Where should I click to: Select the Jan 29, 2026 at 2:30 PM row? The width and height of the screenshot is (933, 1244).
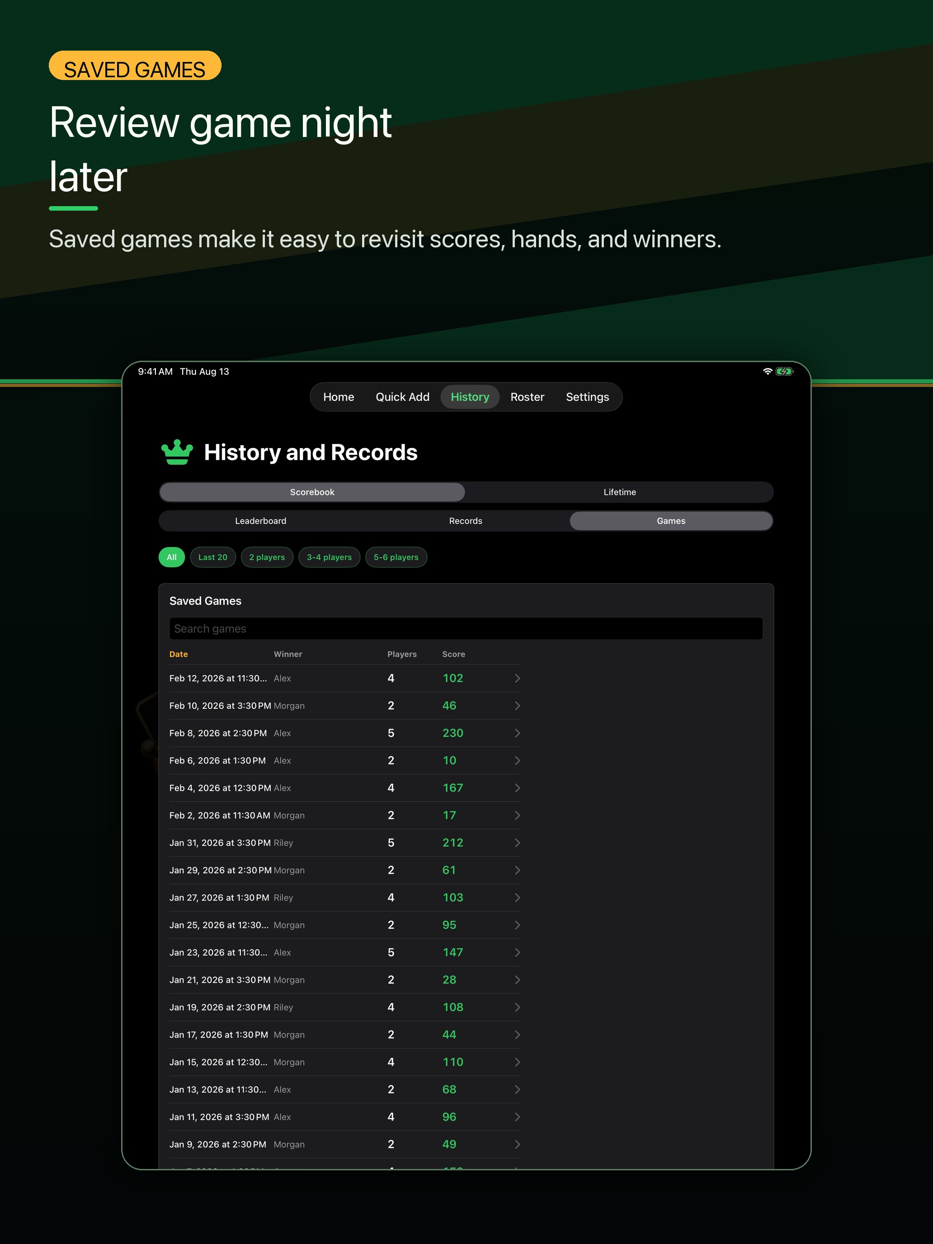pos(345,870)
